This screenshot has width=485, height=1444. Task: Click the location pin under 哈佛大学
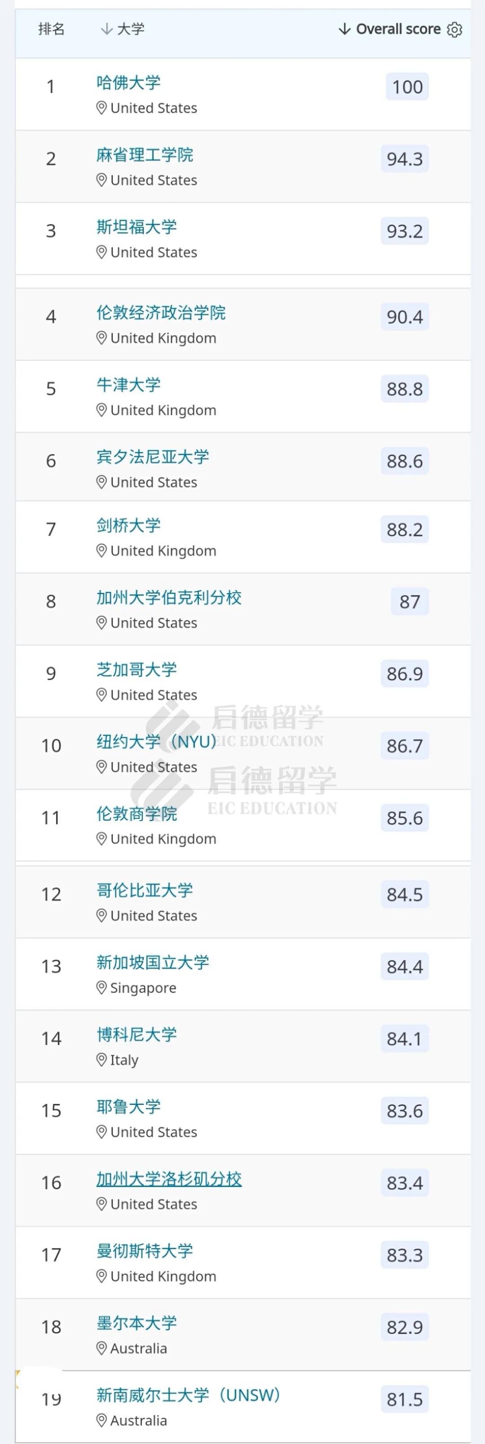[101, 108]
